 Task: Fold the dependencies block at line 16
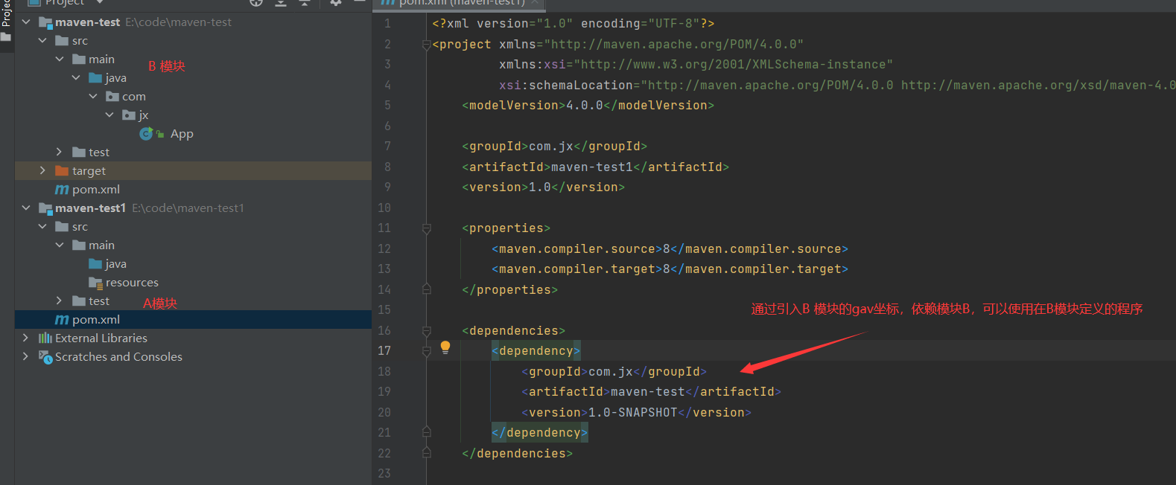point(427,331)
